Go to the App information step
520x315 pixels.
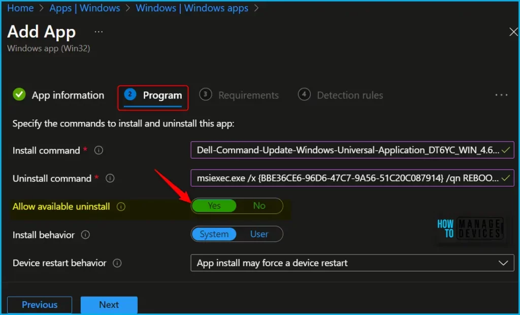click(x=58, y=96)
